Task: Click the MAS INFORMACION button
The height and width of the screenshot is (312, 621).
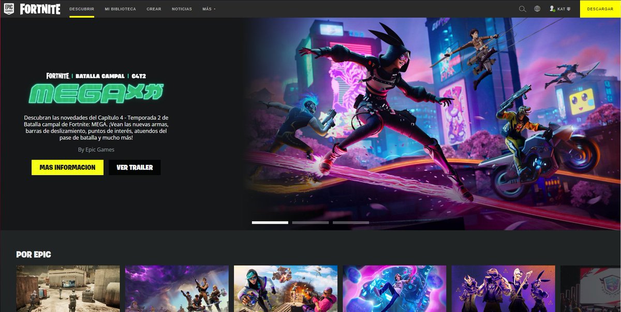Action: click(67, 167)
